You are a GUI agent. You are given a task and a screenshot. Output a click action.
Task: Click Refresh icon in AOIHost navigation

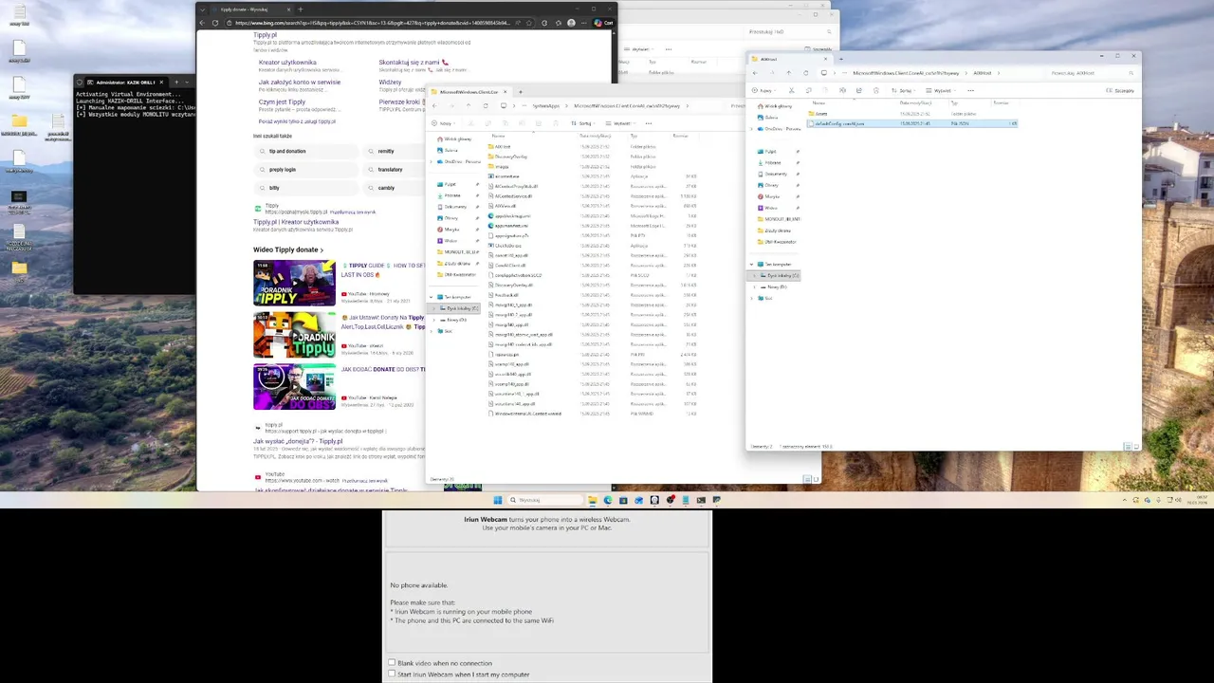[806, 73]
